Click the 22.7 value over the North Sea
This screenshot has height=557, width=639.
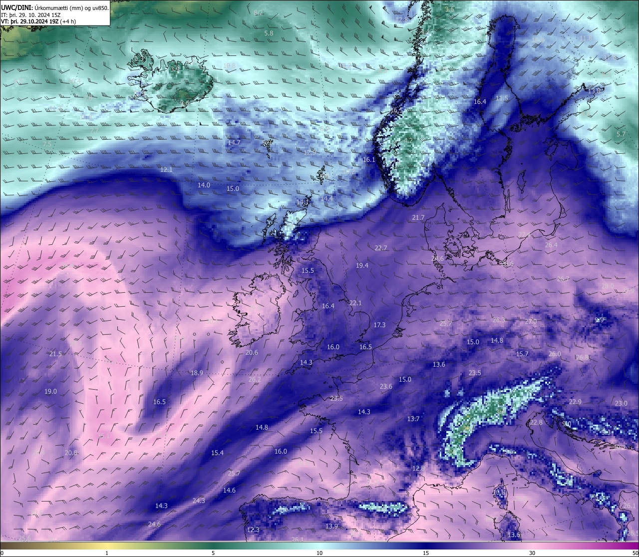pos(381,248)
